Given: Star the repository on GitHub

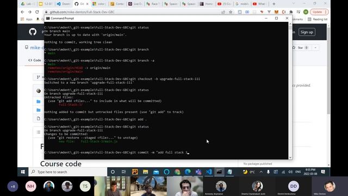Looking at the screenshot, I should coord(300,47).
